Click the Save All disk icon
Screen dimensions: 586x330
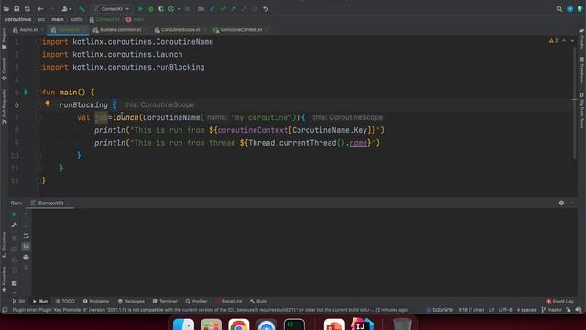(16, 9)
